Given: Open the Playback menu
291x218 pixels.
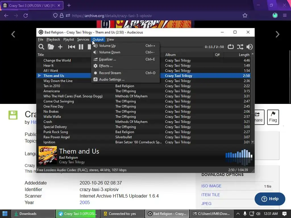Looking at the screenshot, I should tap(53, 39).
